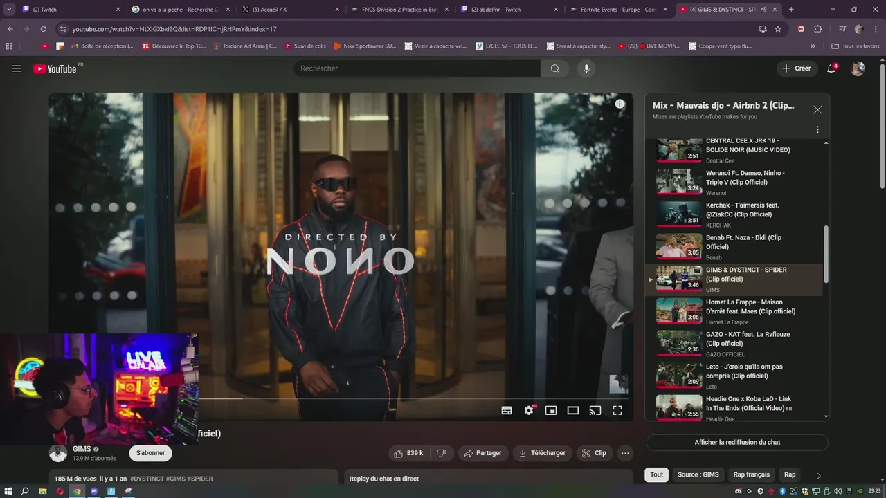
Task: Click the search magnifier button
Action: [x=554, y=68]
